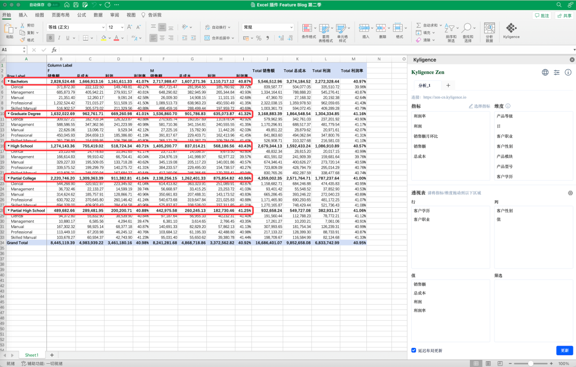Screen dimensions: 576x367
Task: Toggle the 延迟布局更新 checkbox
Action: [414, 350]
